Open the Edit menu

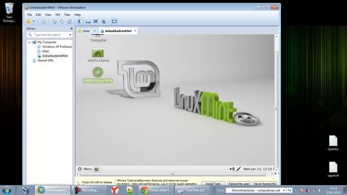click(x=38, y=15)
